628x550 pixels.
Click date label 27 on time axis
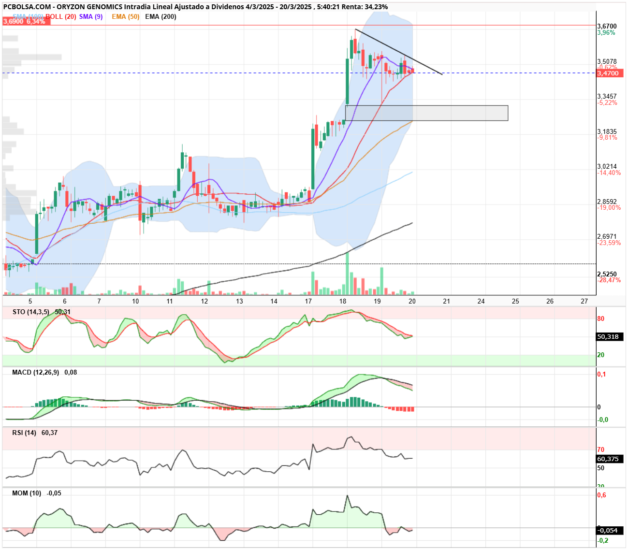(x=584, y=301)
